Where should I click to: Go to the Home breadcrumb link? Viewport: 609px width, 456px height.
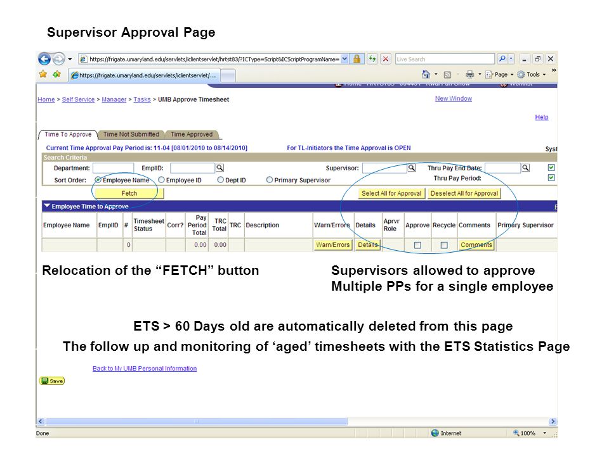[46, 99]
